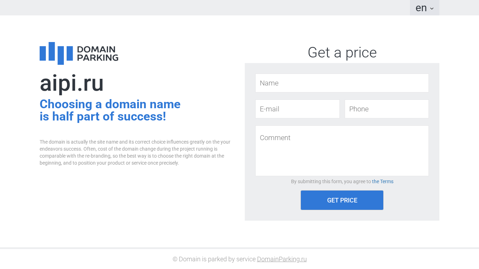Viewport: 479px width, 269px height.
Task: Click the 'By submitting this form' notice text
Action: [x=331, y=181]
